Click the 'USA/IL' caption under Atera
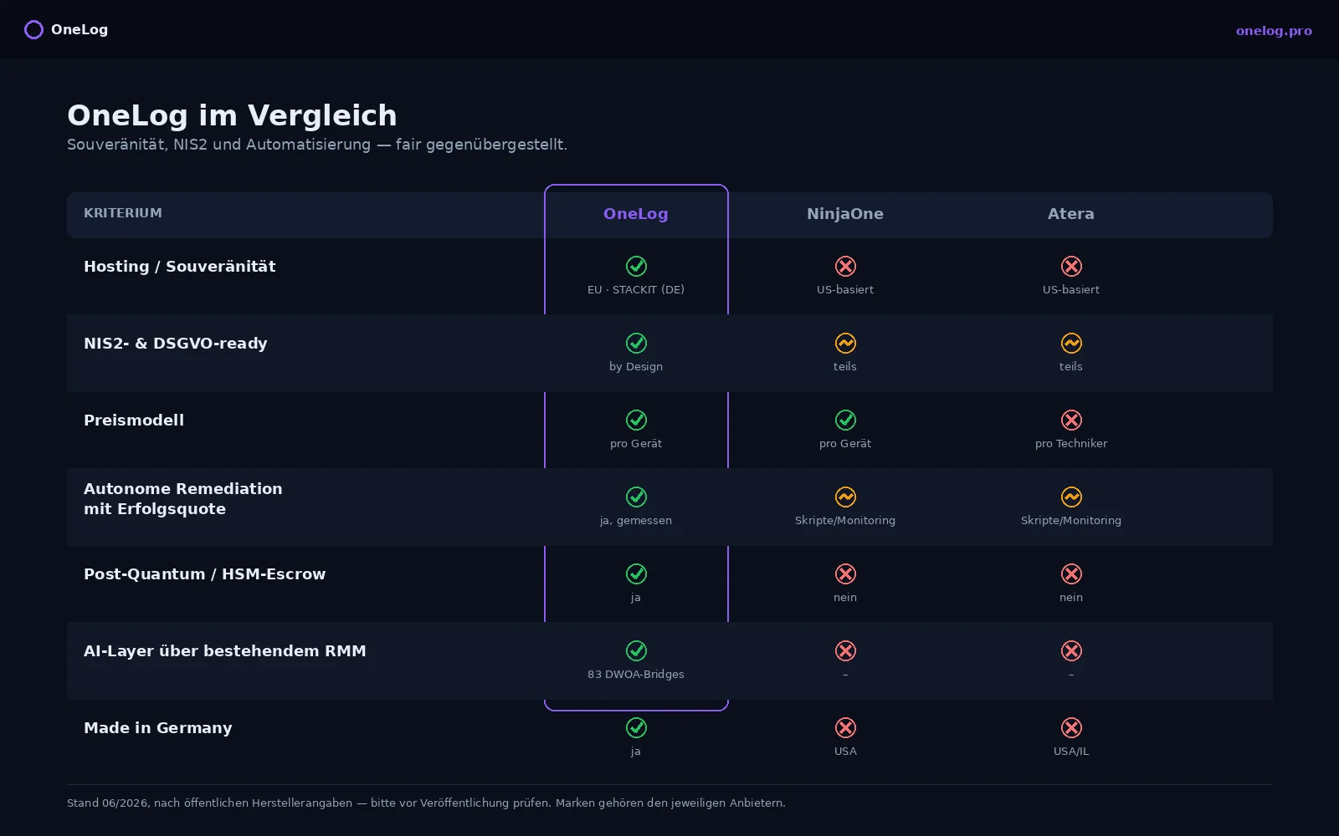 [x=1071, y=752]
